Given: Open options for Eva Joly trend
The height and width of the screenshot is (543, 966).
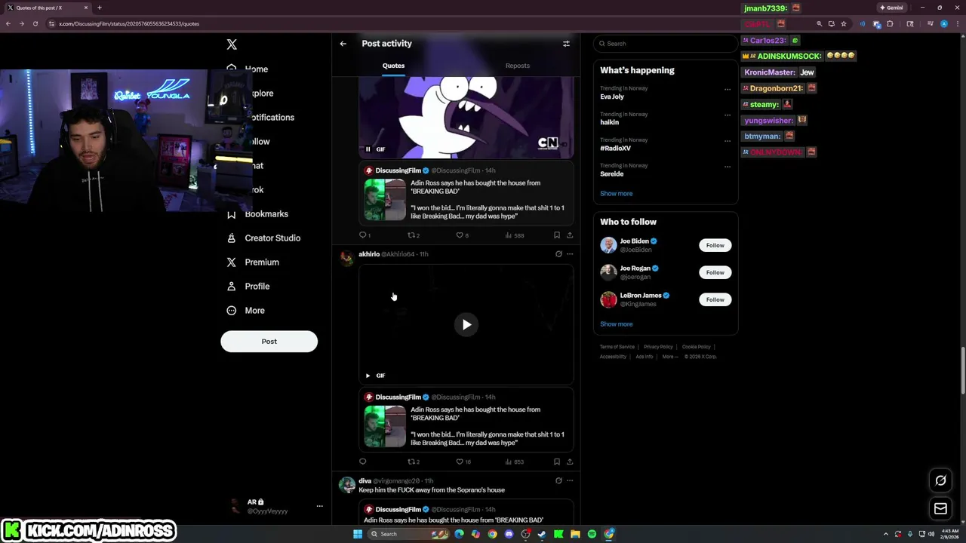Looking at the screenshot, I should pyautogui.click(x=728, y=89).
